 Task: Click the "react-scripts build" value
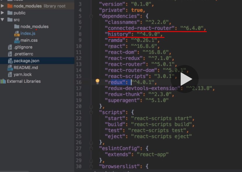161,124
